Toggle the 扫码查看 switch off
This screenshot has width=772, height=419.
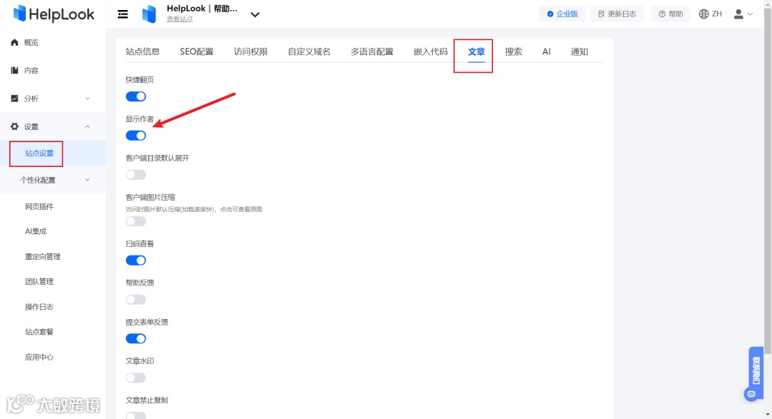coord(136,260)
